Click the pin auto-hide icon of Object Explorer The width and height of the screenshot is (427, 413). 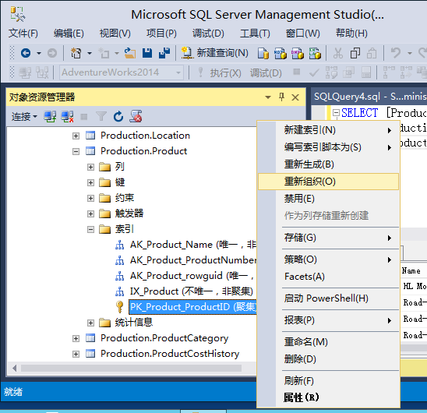tap(281, 97)
